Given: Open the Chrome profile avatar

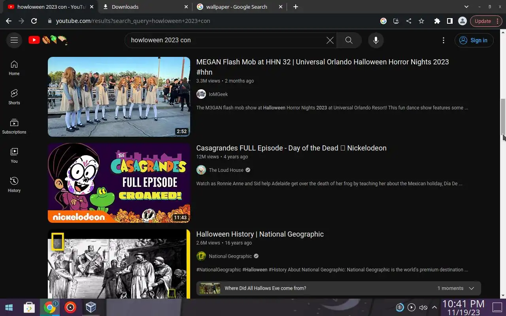Looking at the screenshot, I should (462, 21).
